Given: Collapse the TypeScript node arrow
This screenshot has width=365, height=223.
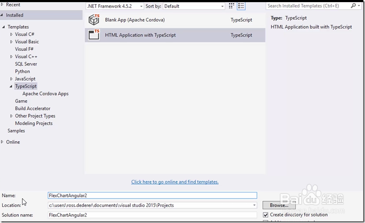Looking at the screenshot, I should click(x=11, y=86).
